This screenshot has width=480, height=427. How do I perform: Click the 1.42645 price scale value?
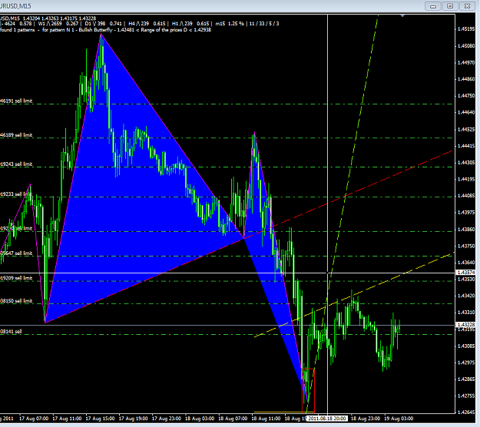(x=466, y=412)
